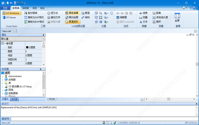Open the 输出 output ribbon tab
Viewport: 199px width, 125px height.
pos(42,8)
